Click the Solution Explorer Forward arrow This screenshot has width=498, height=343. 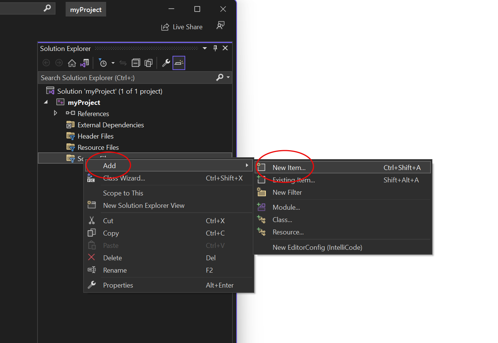coord(59,63)
